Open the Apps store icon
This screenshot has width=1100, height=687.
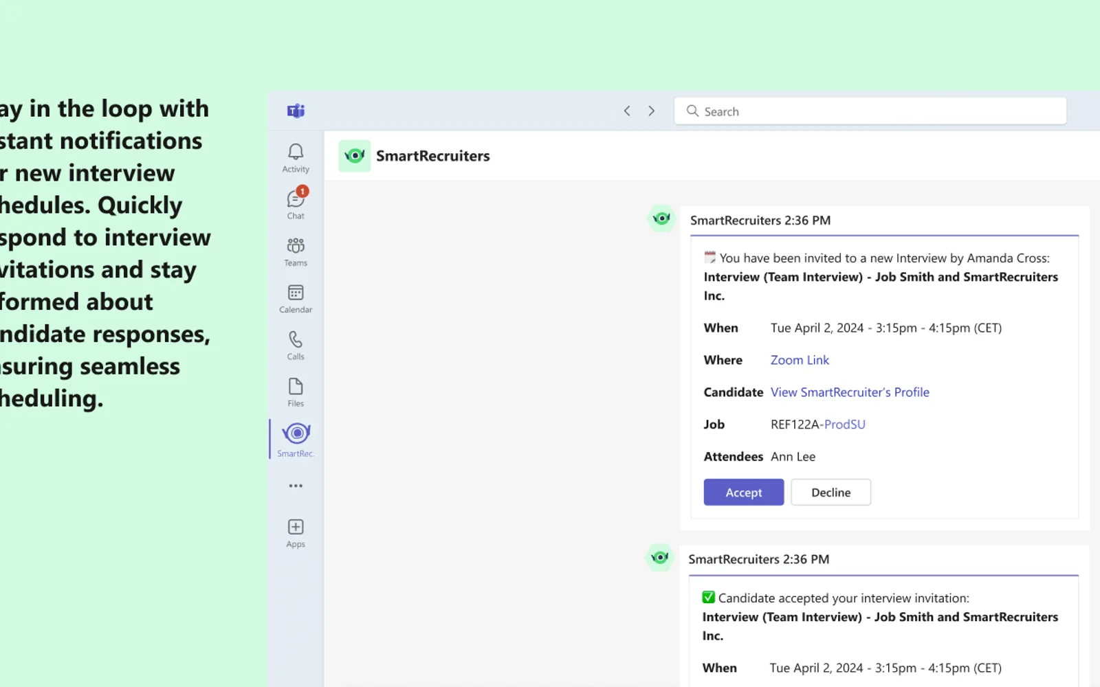[296, 533]
